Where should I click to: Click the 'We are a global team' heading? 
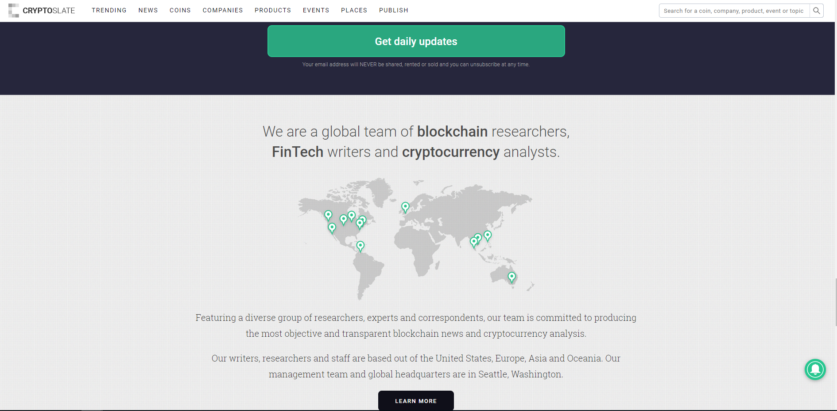click(x=416, y=141)
